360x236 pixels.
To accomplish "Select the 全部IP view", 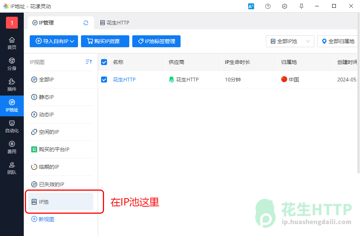I will pos(61,80).
